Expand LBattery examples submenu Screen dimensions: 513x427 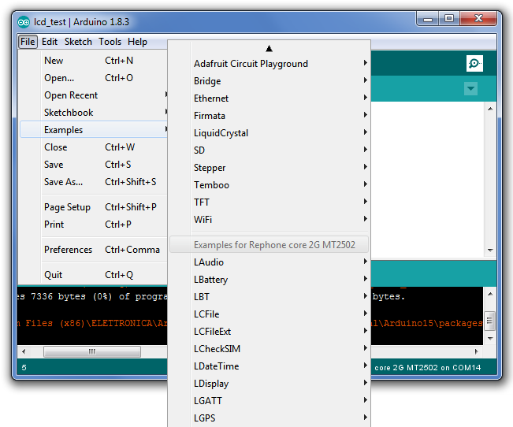(x=270, y=280)
